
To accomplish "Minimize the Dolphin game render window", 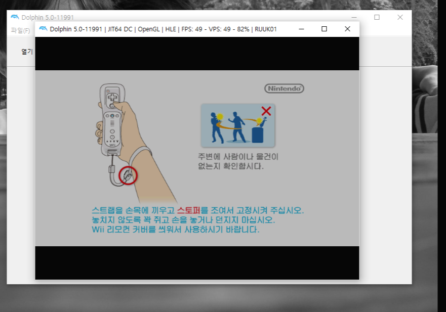I will pos(302,29).
